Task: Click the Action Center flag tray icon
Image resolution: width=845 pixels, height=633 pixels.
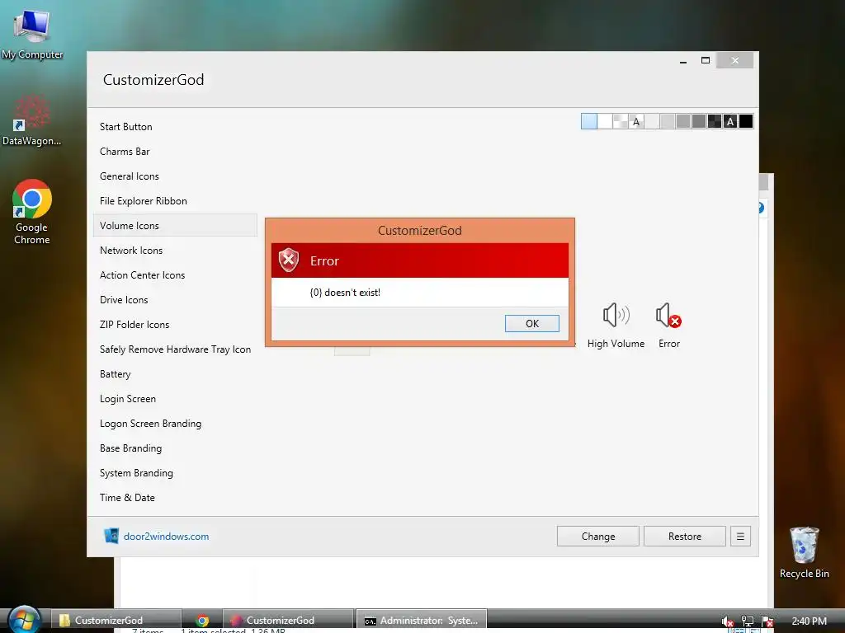Action: point(767,621)
